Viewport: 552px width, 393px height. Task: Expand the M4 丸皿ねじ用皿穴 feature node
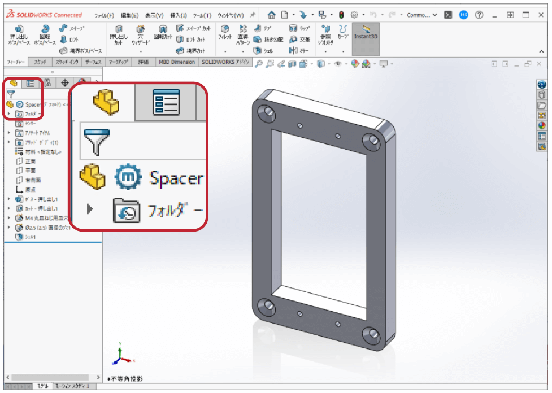click(9, 218)
